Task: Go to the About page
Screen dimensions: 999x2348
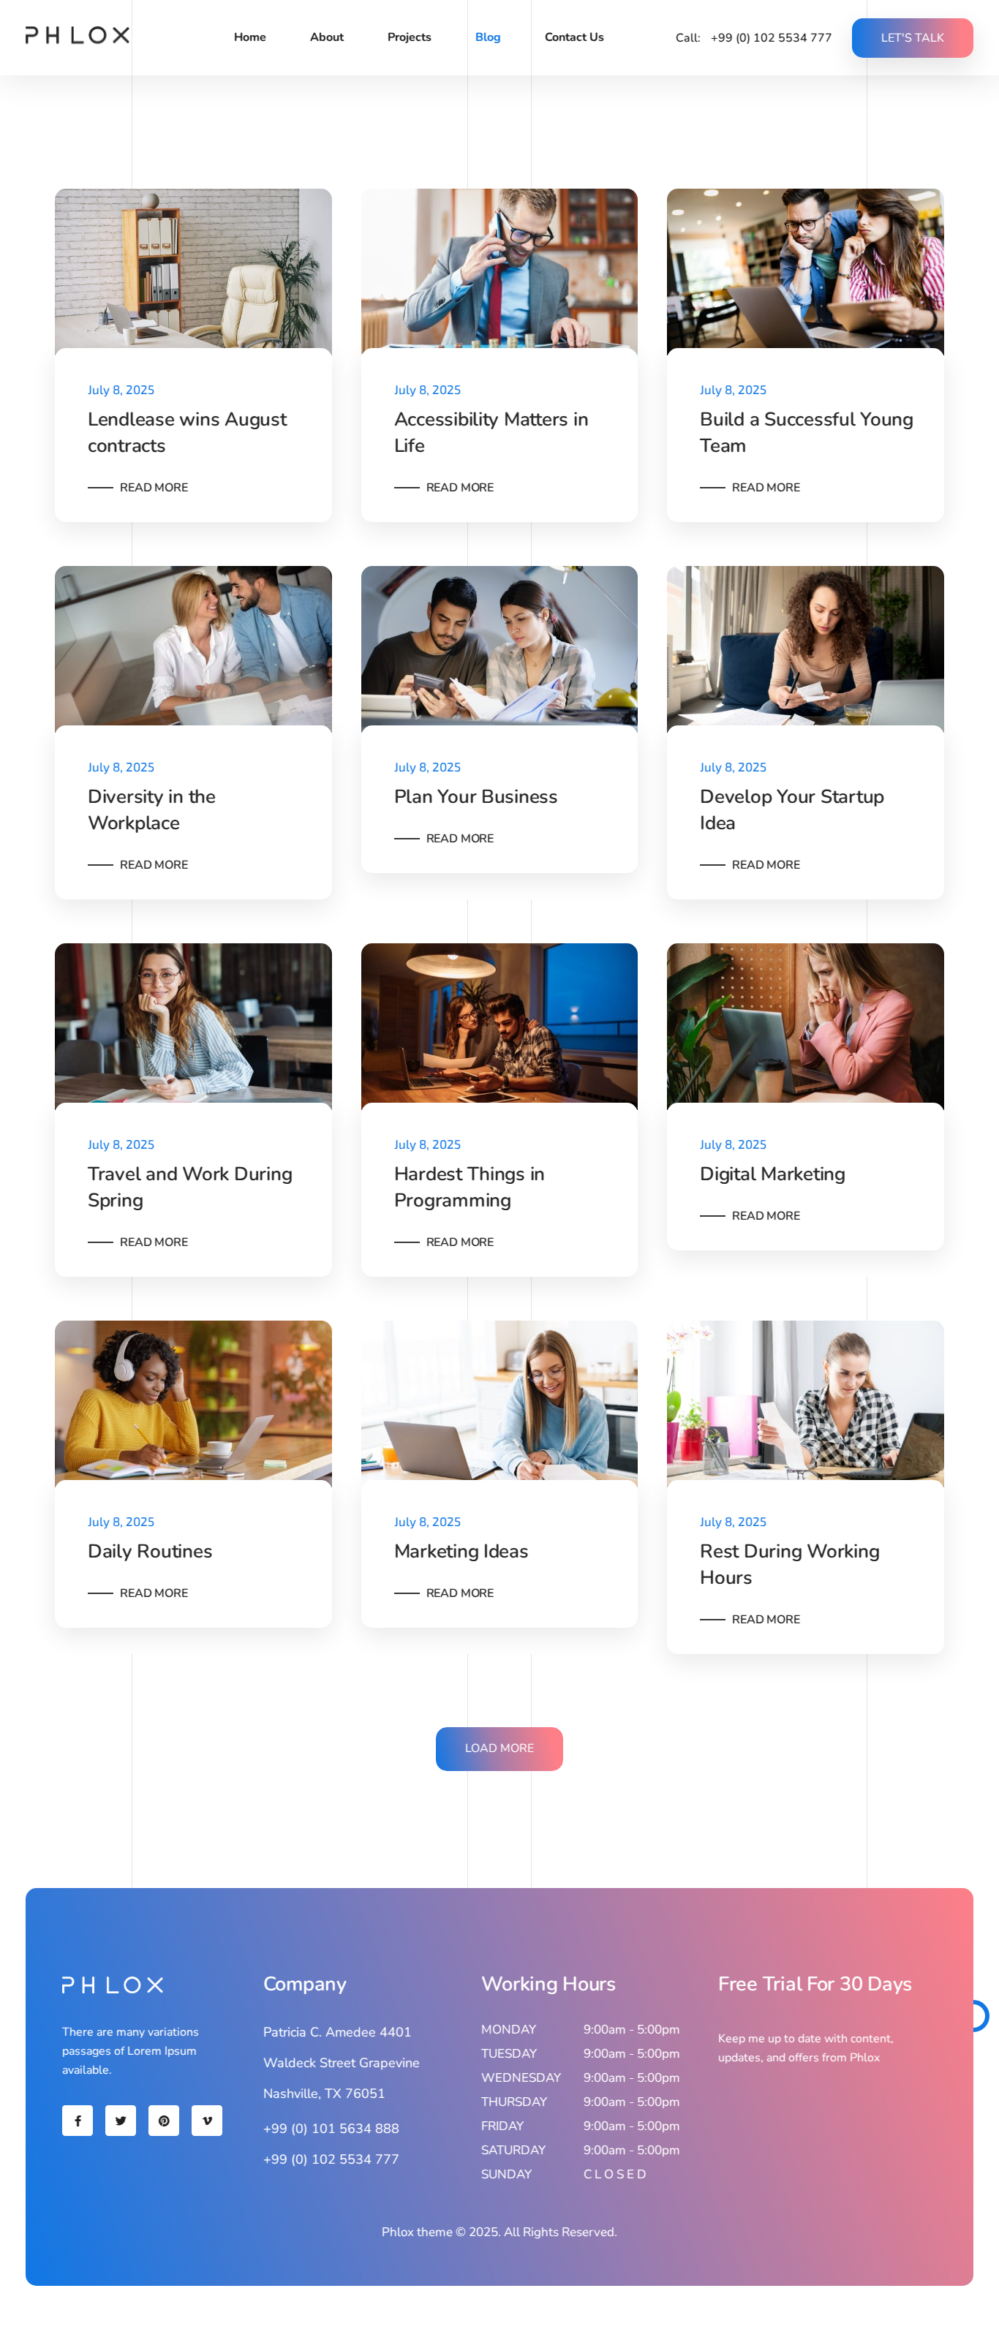Action: tap(326, 37)
